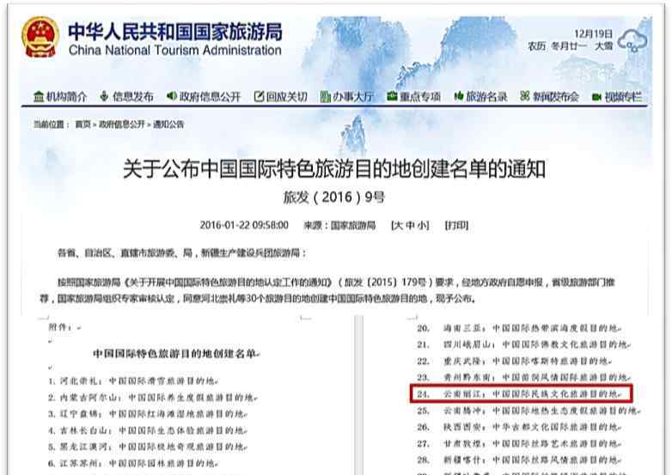This screenshot has width=672, height=475.
Task: Click list row 24 云南丽江
Action: point(519,393)
